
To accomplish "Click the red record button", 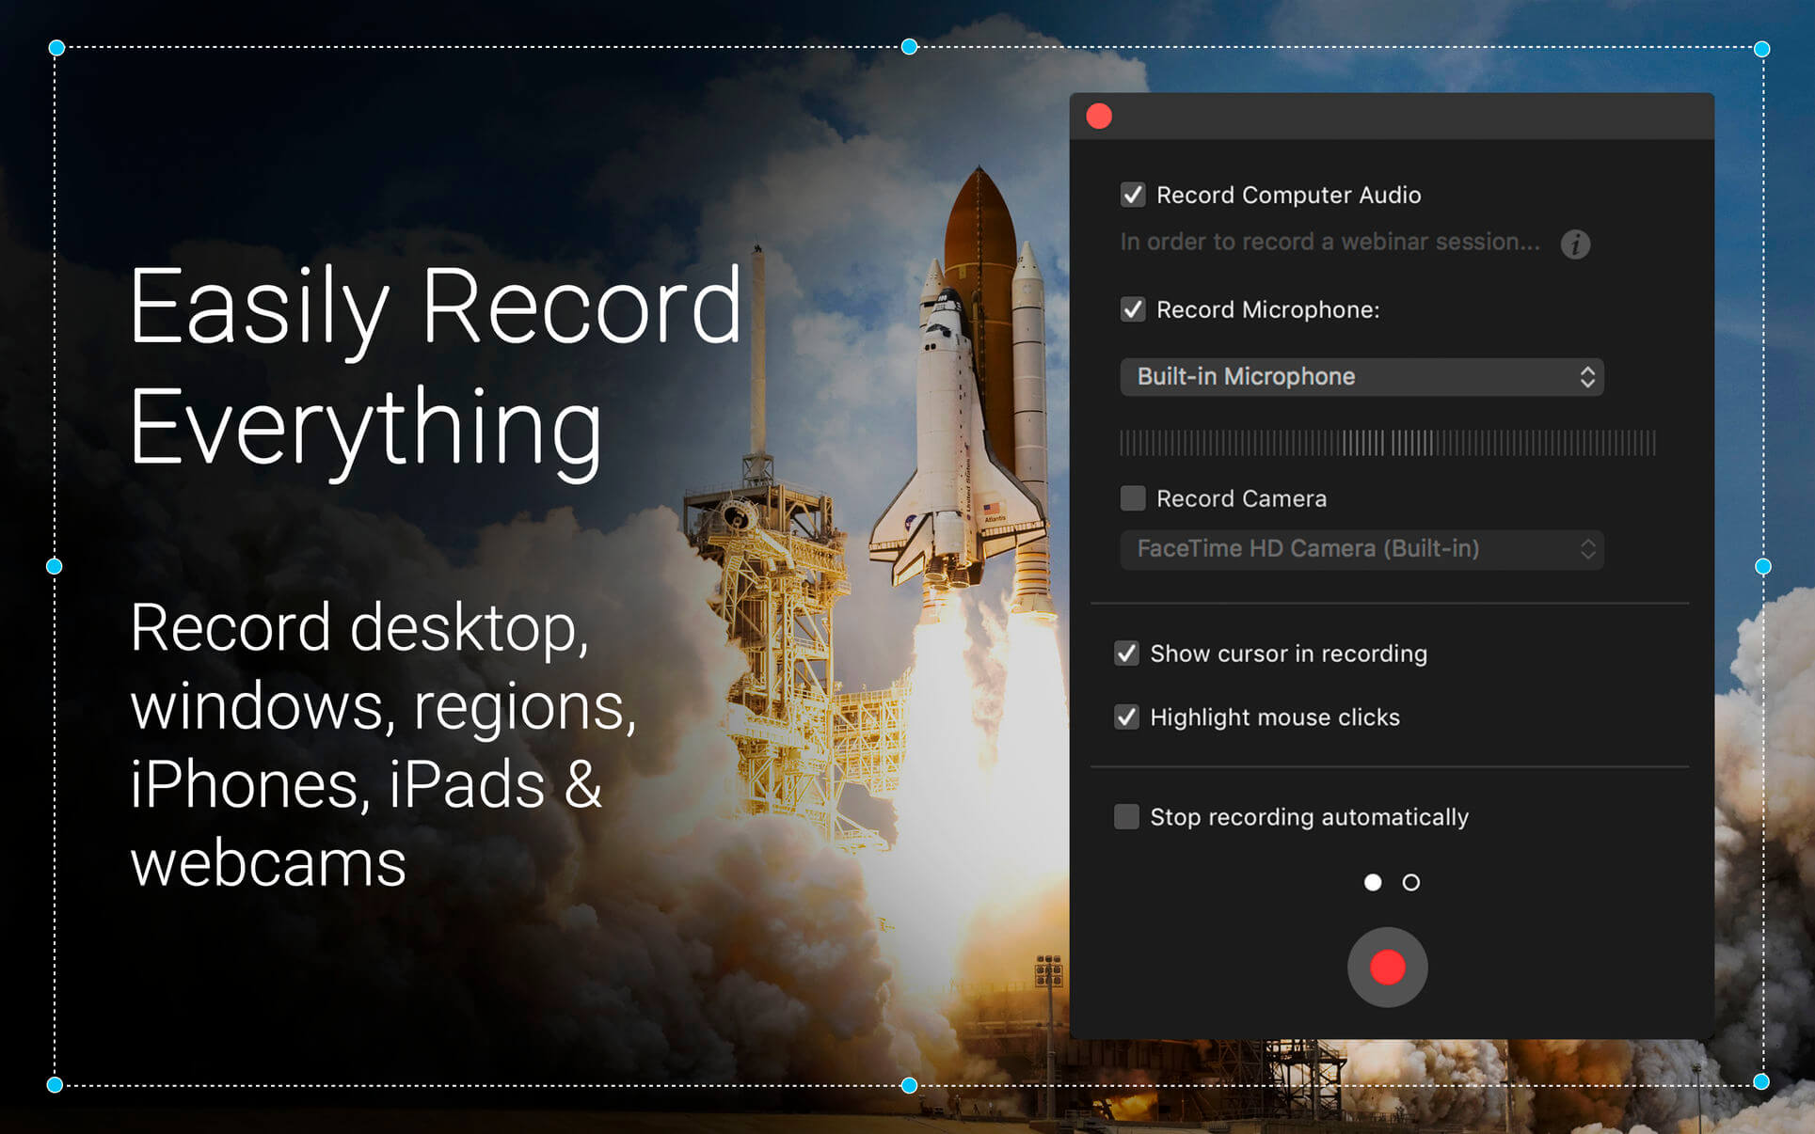I will tap(1387, 967).
